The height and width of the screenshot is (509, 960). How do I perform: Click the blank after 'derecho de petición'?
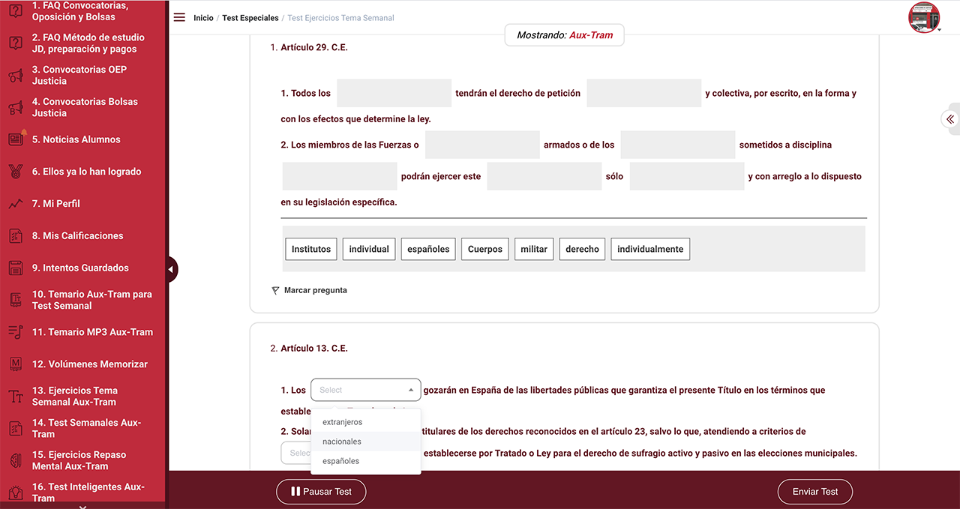click(644, 94)
